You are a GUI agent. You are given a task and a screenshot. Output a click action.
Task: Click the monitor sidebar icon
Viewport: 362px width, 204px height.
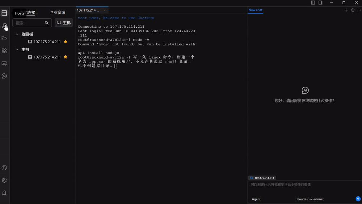click(4, 63)
